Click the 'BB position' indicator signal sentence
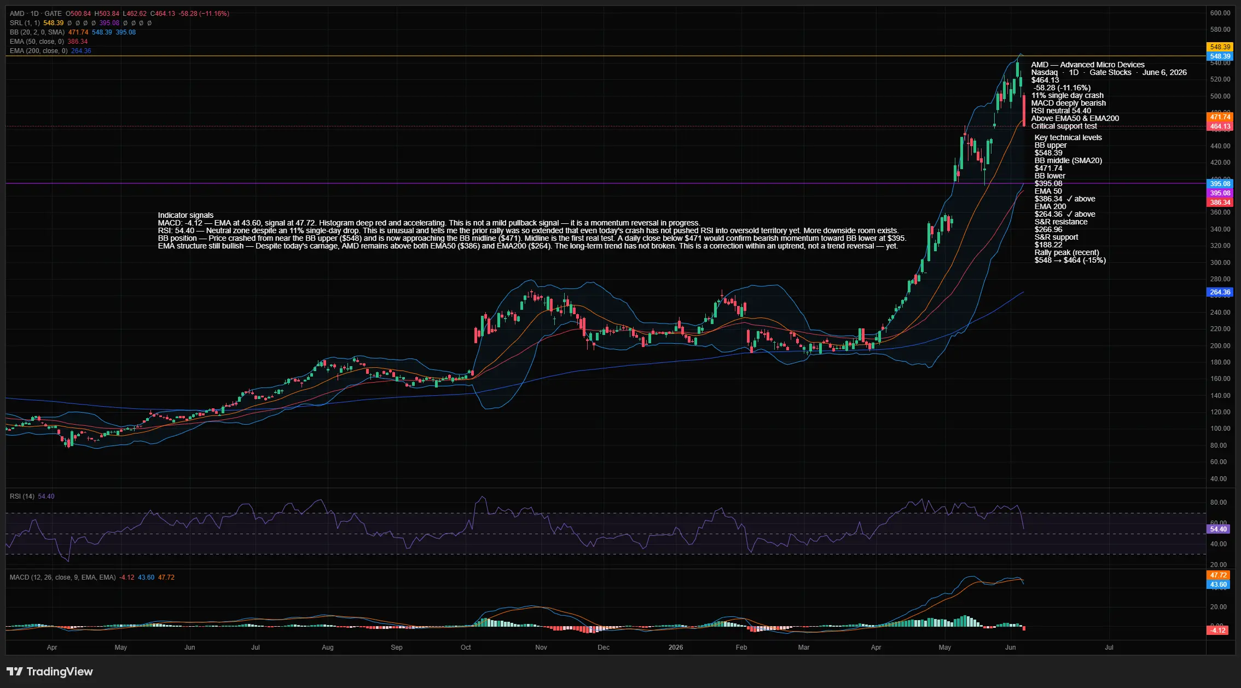Viewport: 1241px width, 688px height. click(x=532, y=238)
